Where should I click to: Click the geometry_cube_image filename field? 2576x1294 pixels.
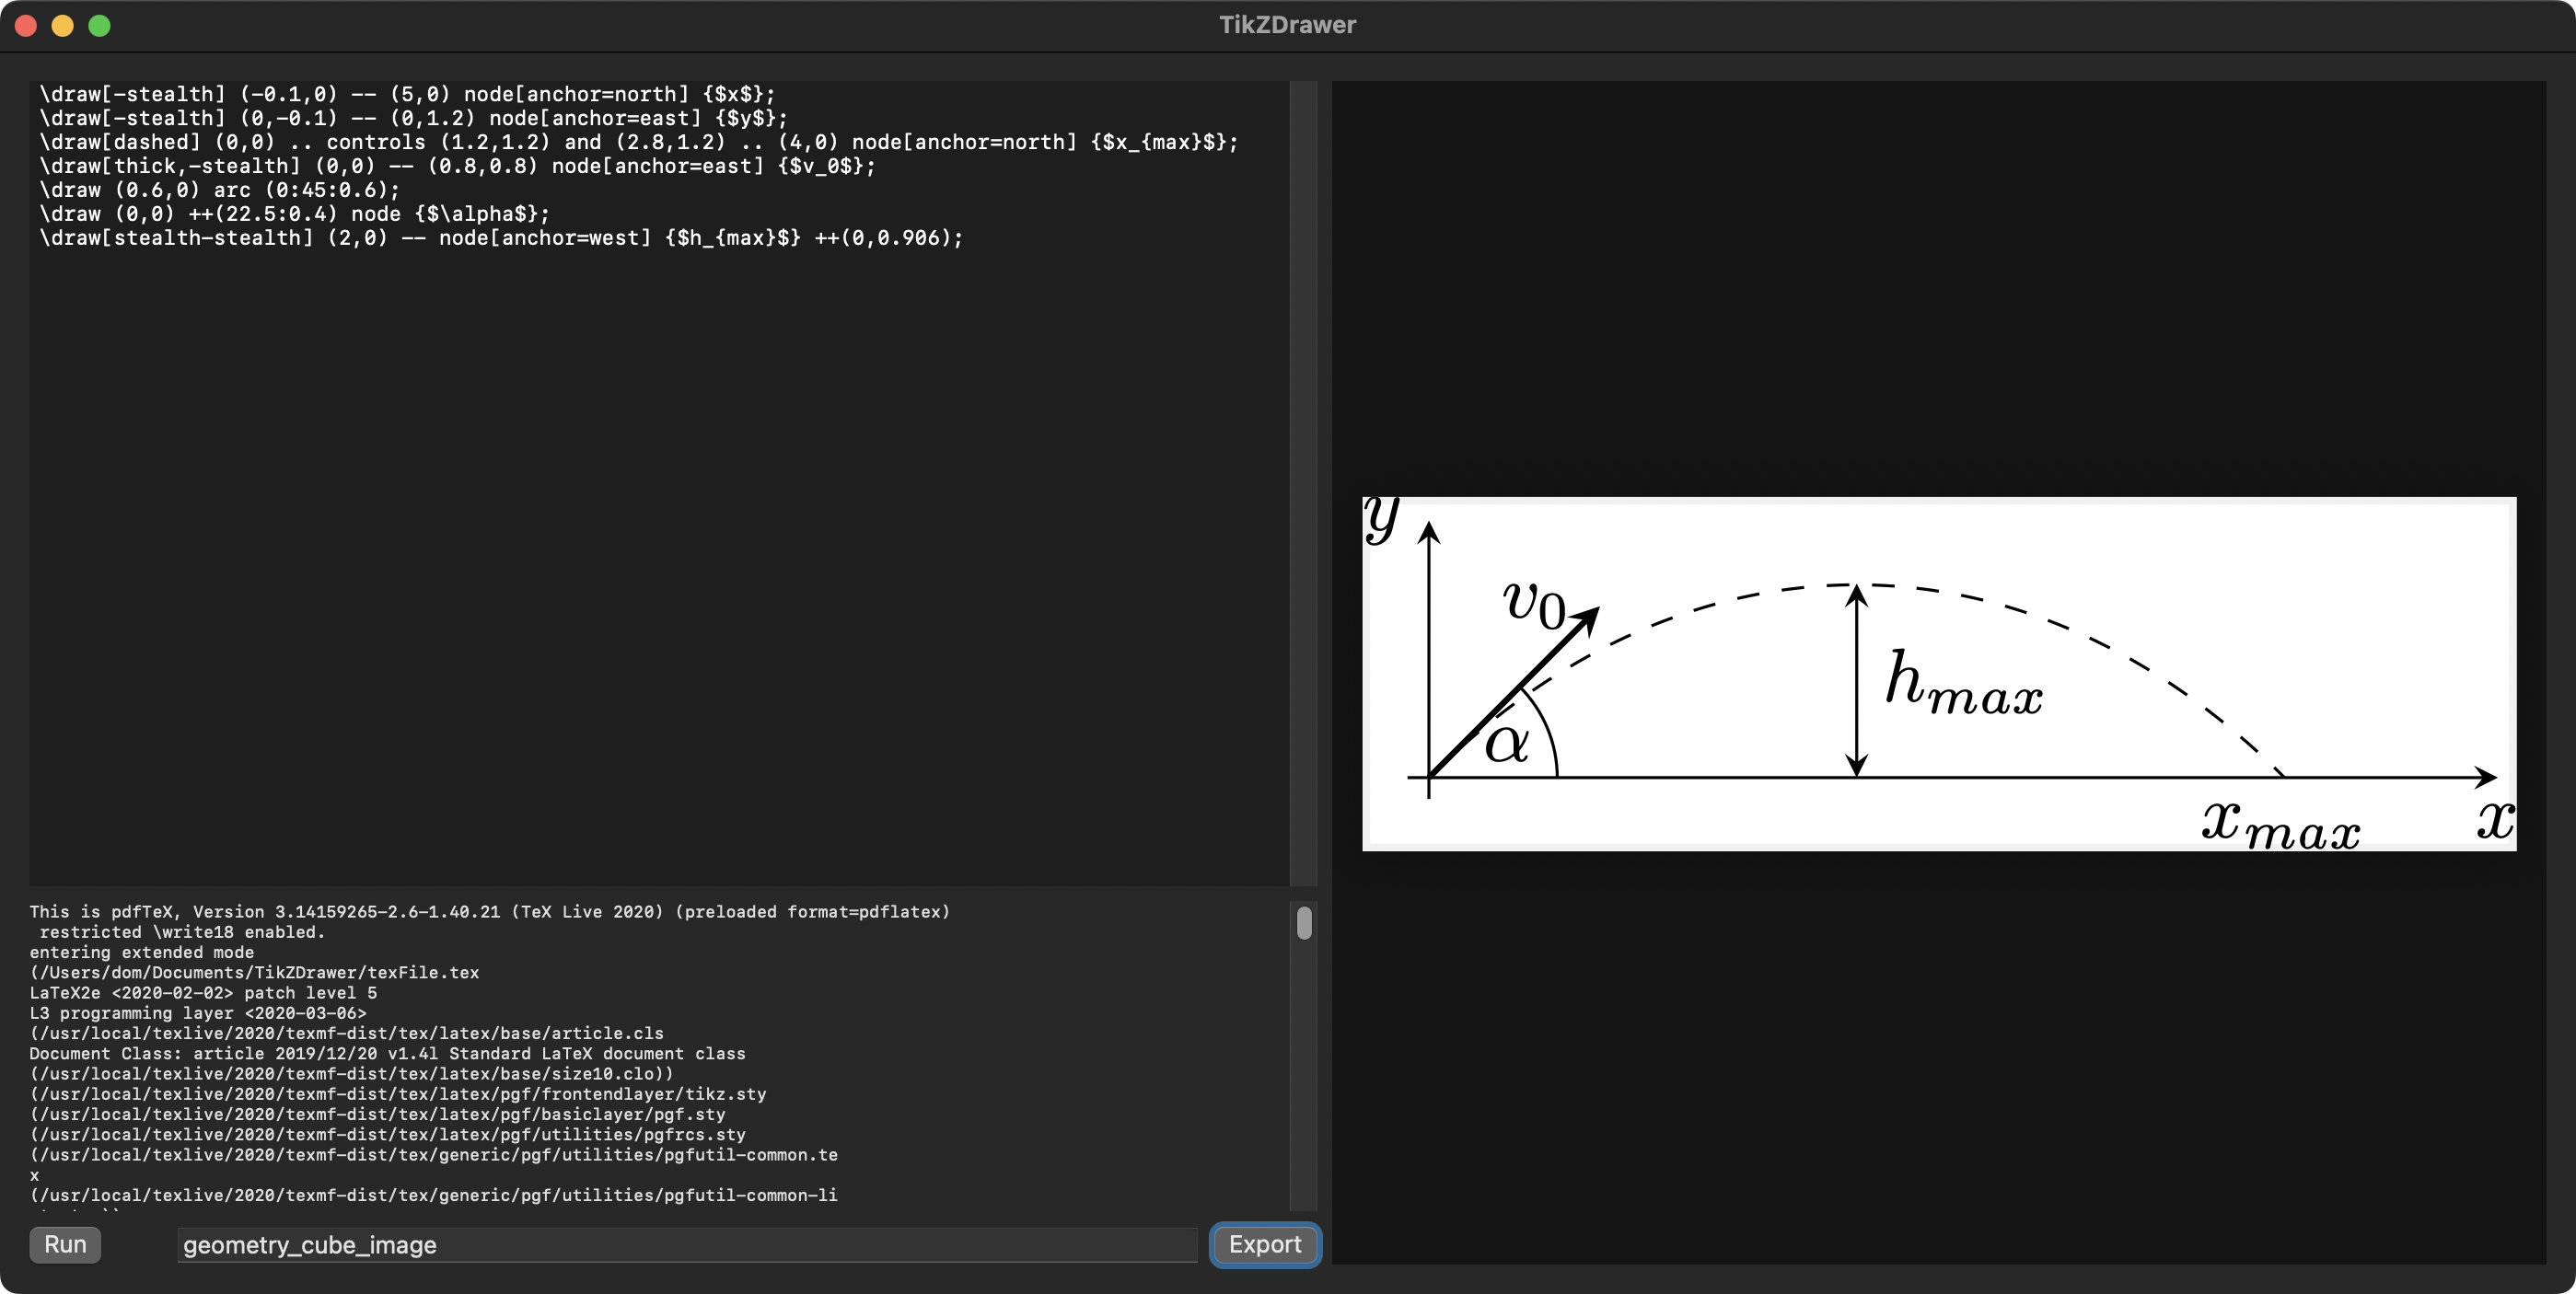686,1245
